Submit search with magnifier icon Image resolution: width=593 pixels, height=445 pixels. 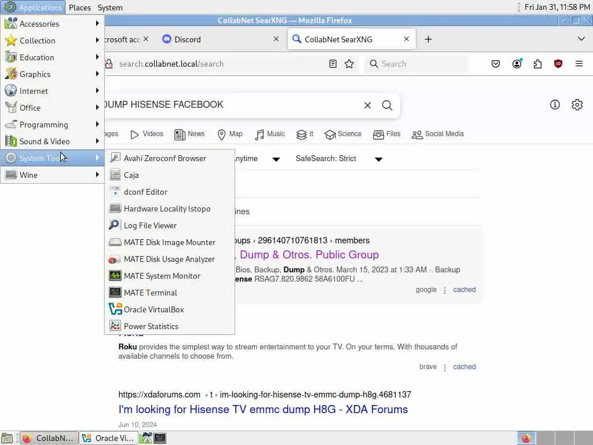point(387,105)
